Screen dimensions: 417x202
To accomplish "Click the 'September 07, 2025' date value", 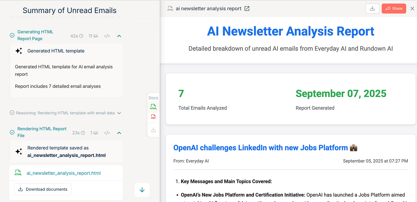I will (341, 94).
